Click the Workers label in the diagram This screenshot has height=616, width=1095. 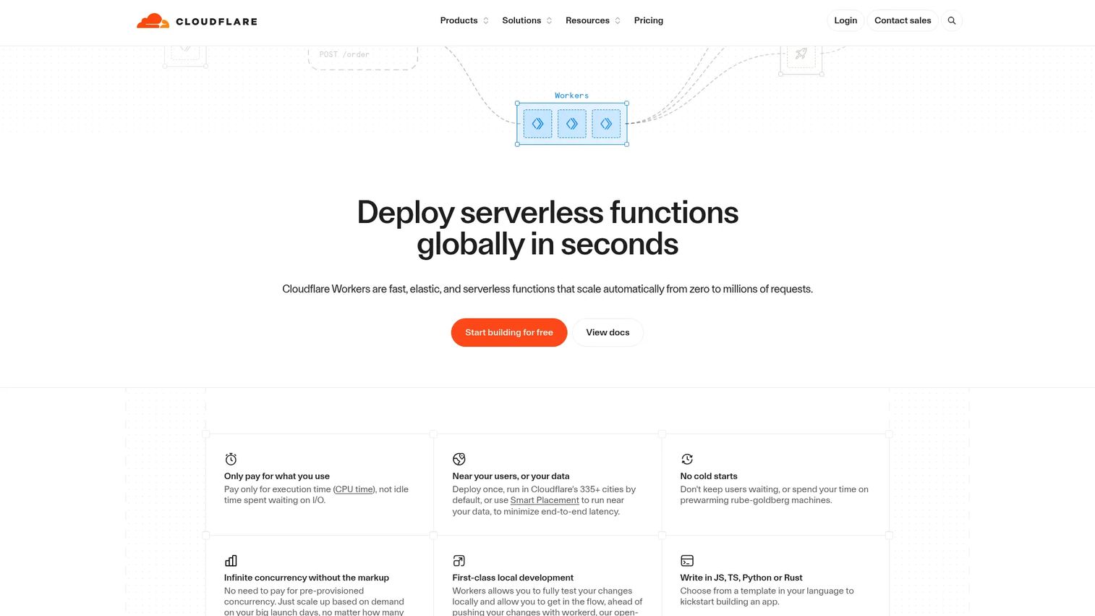[x=571, y=96]
